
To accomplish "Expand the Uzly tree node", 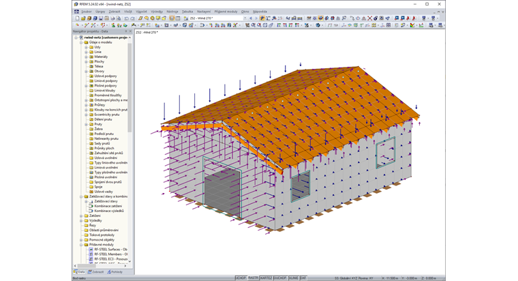I will click(x=87, y=47).
